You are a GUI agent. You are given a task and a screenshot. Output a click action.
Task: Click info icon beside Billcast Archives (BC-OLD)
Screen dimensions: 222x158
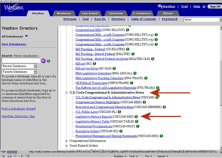(114, 68)
